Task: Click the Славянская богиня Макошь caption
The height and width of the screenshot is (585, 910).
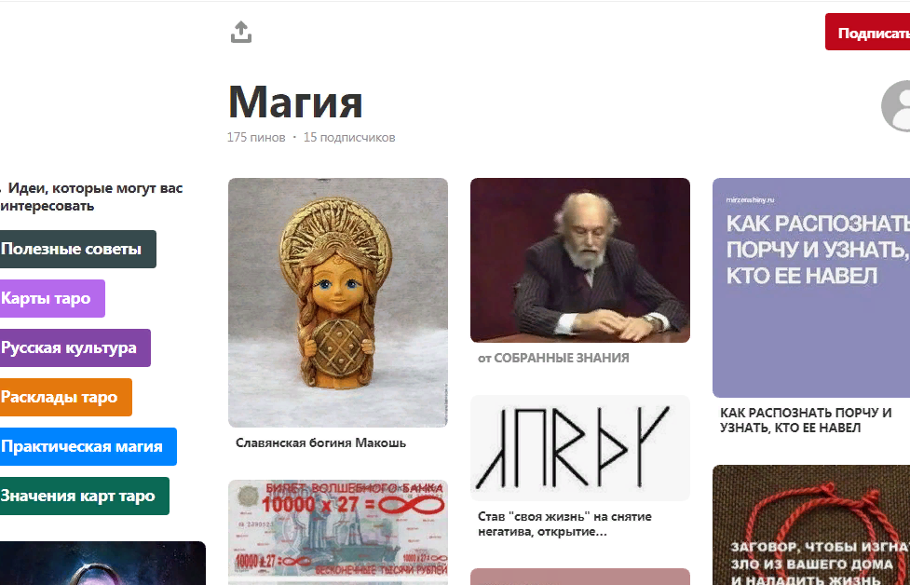Action: (320, 442)
